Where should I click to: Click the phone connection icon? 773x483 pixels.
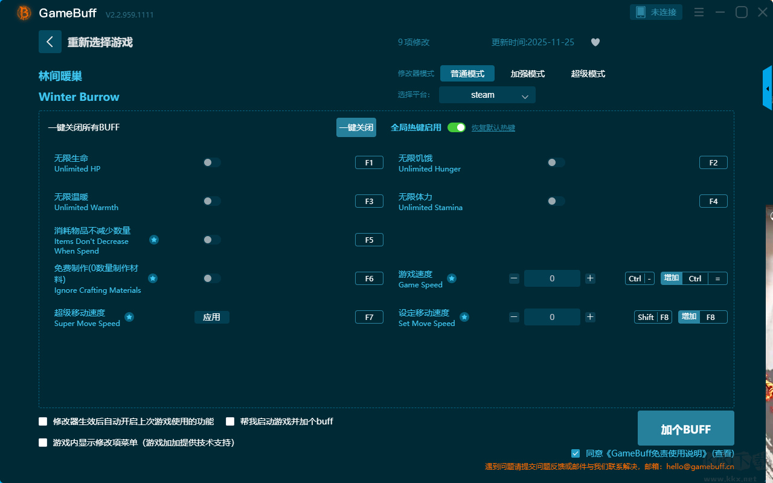pos(640,12)
